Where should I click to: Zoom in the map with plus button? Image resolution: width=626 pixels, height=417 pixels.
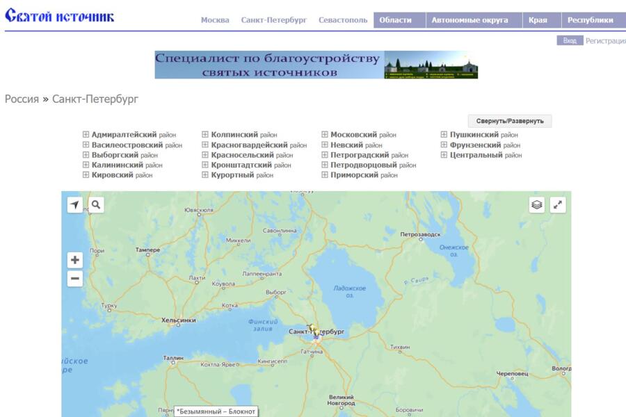[75, 260]
